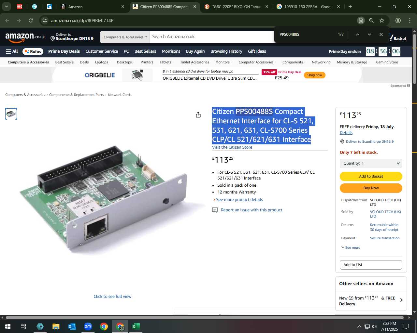Click the site information icon in address bar

click(x=45, y=20)
